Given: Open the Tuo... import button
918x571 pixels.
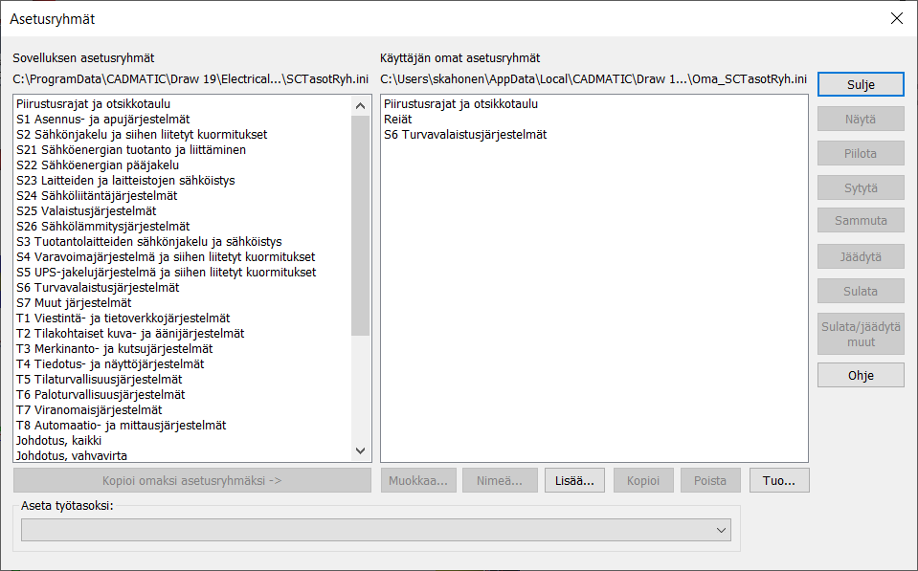Looking at the screenshot, I should (x=779, y=481).
